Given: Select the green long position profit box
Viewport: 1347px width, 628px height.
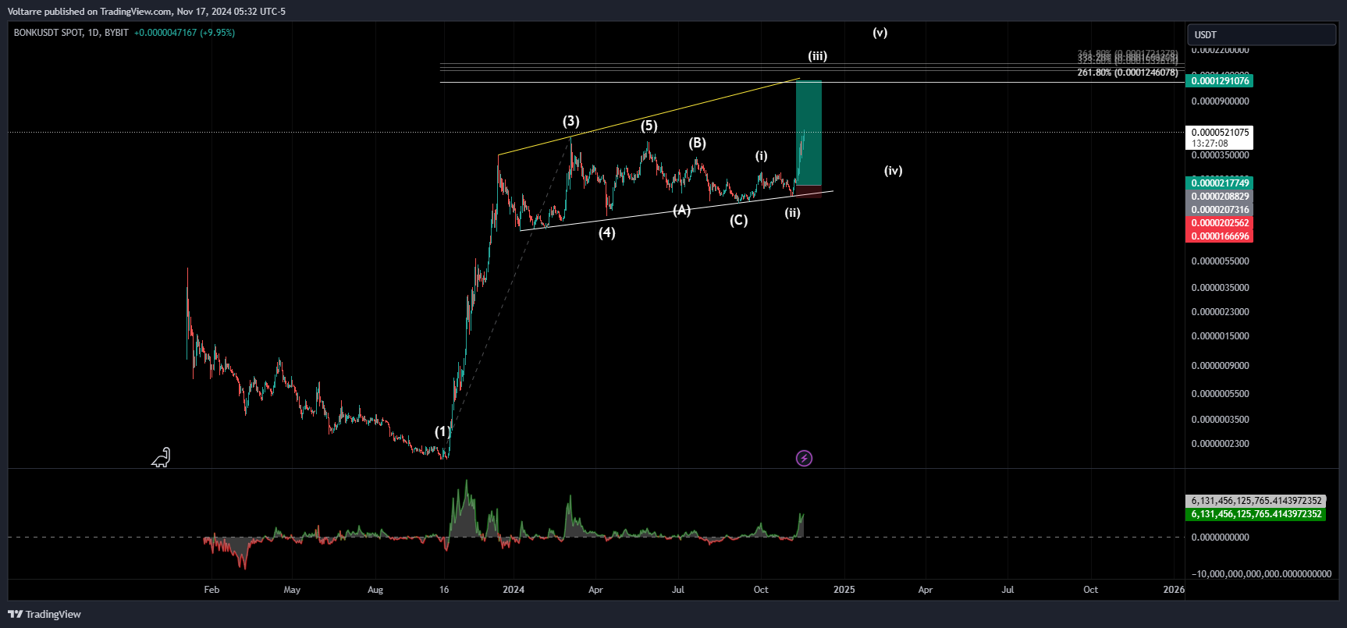Looking at the screenshot, I should coord(809,133).
